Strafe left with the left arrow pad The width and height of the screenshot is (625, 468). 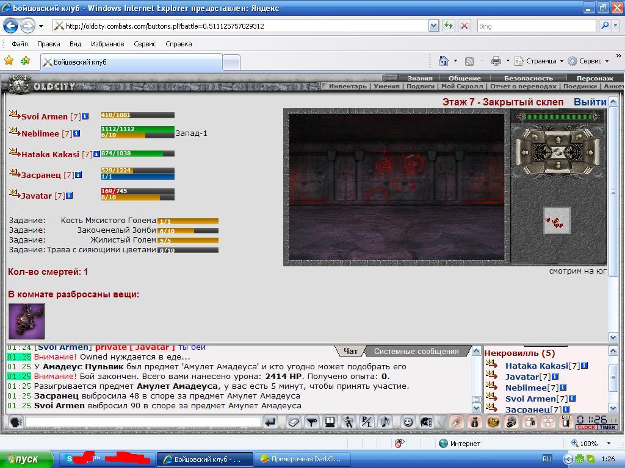(524, 152)
